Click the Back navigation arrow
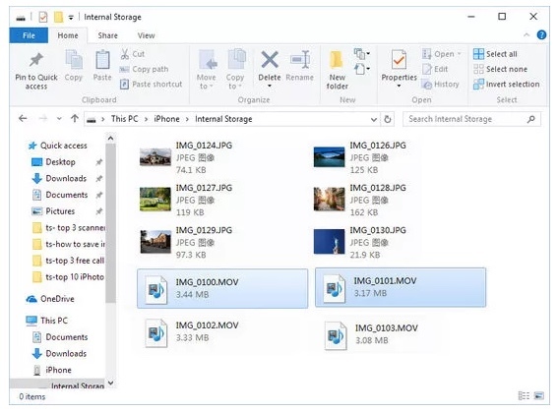558x413 pixels. (x=23, y=118)
